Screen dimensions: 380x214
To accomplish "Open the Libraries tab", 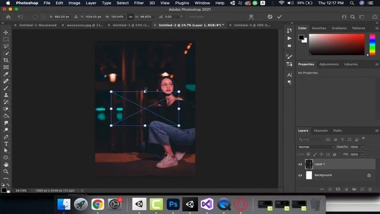I will point(351,64).
